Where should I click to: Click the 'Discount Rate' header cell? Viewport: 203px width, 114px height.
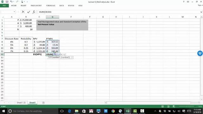[x=12, y=39]
